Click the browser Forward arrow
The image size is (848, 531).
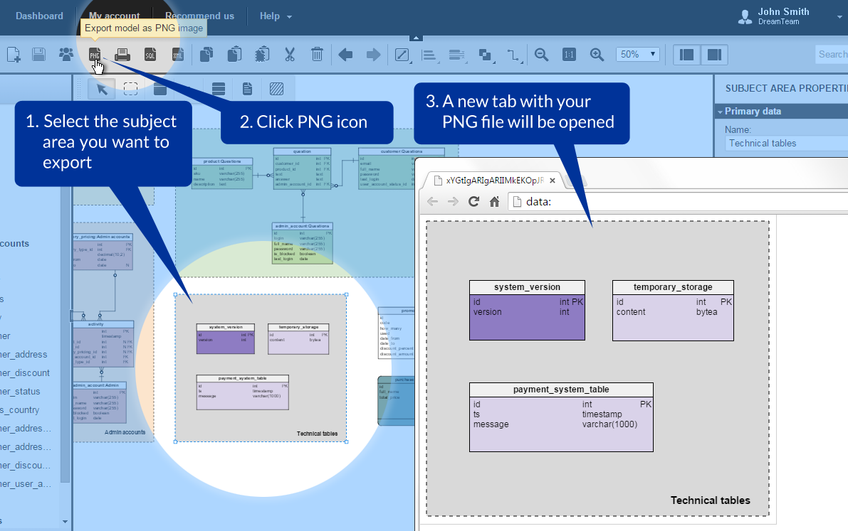coord(453,201)
